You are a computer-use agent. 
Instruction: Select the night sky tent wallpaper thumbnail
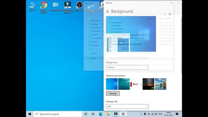(148, 84)
